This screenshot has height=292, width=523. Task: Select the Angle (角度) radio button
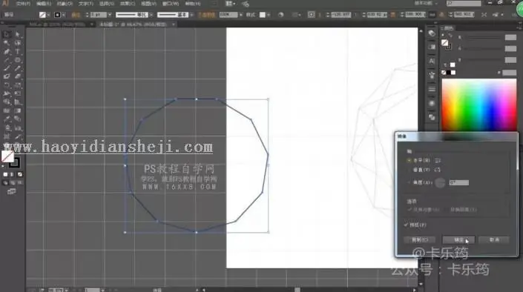pyautogui.click(x=409, y=182)
